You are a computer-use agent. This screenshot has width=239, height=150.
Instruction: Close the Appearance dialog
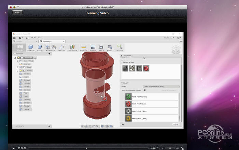pos(175,124)
